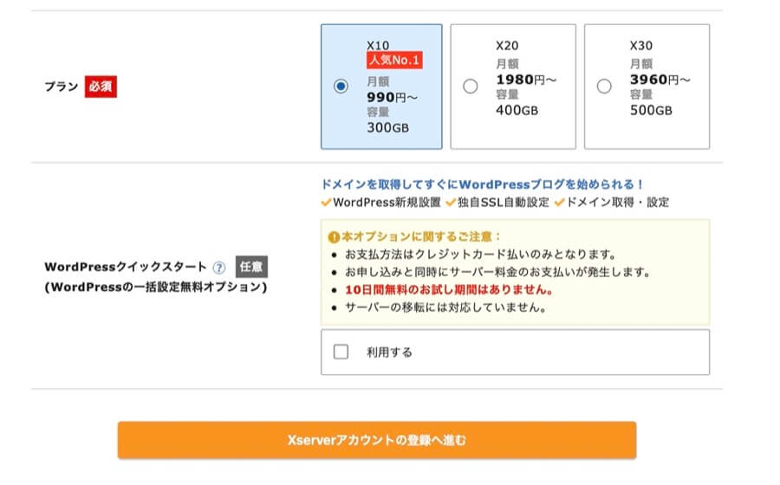Click the red 10日間無料のお試し期間はありません notice
The width and height of the screenshot is (780, 485).
pyautogui.click(x=448, y=289)
